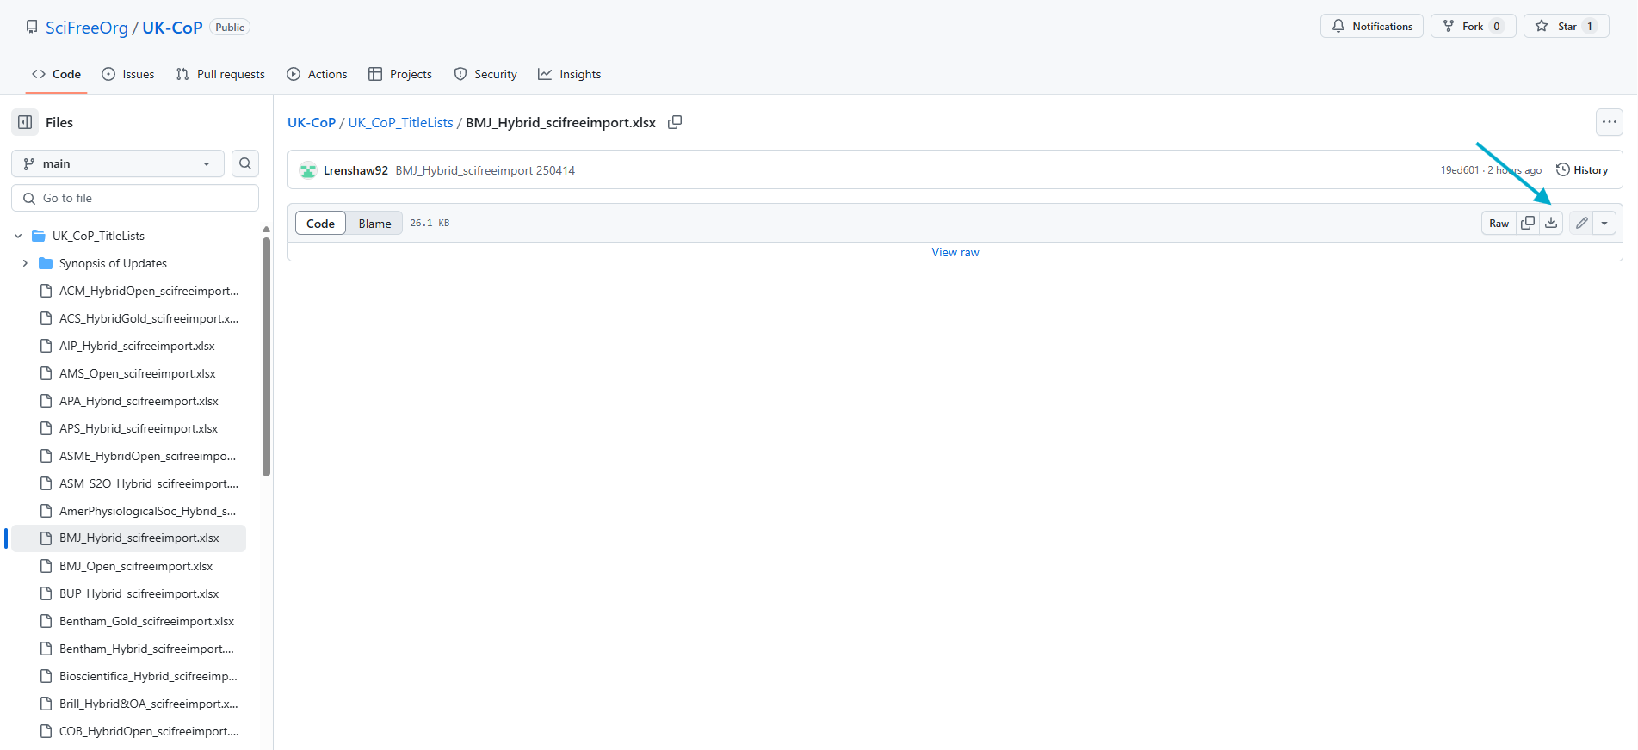The image size is (1638, 750).
Task: Switch to the Code tab
Action: click(x=57, y=74)
